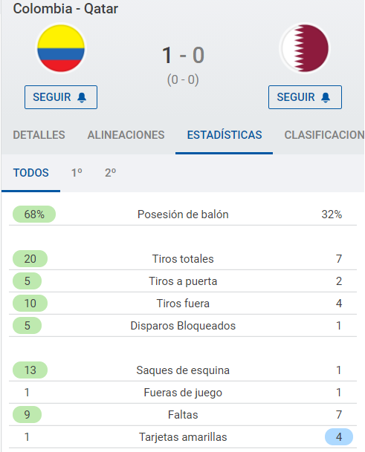Open the DETALLES tab
Screen dimensions: 365x452
39,135
